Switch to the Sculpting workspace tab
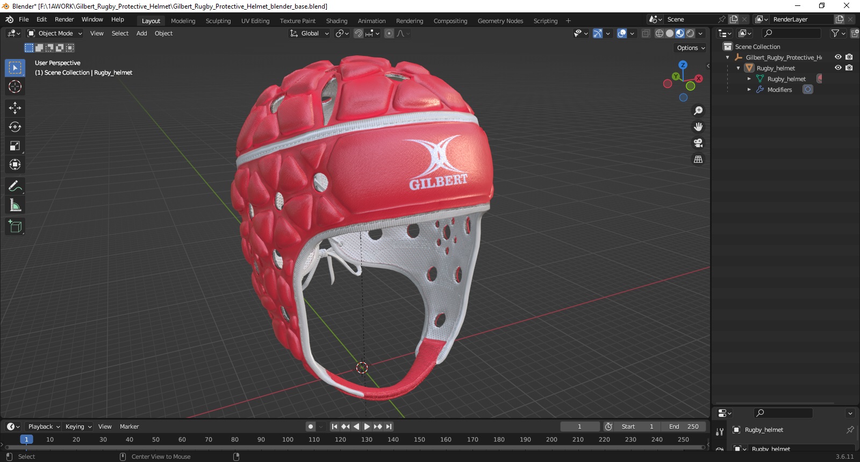 (218, 21)
